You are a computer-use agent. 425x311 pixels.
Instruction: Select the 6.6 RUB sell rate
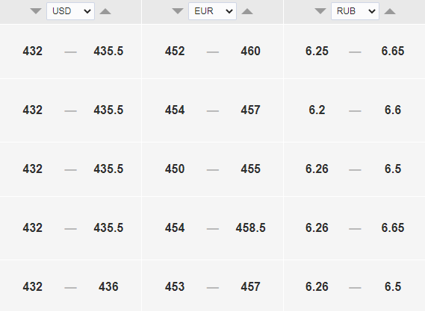[x=393, y=110]
